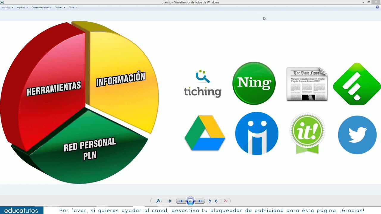Click the blue smiley face logo
The image size is (381, 214).
click(257, 133)
